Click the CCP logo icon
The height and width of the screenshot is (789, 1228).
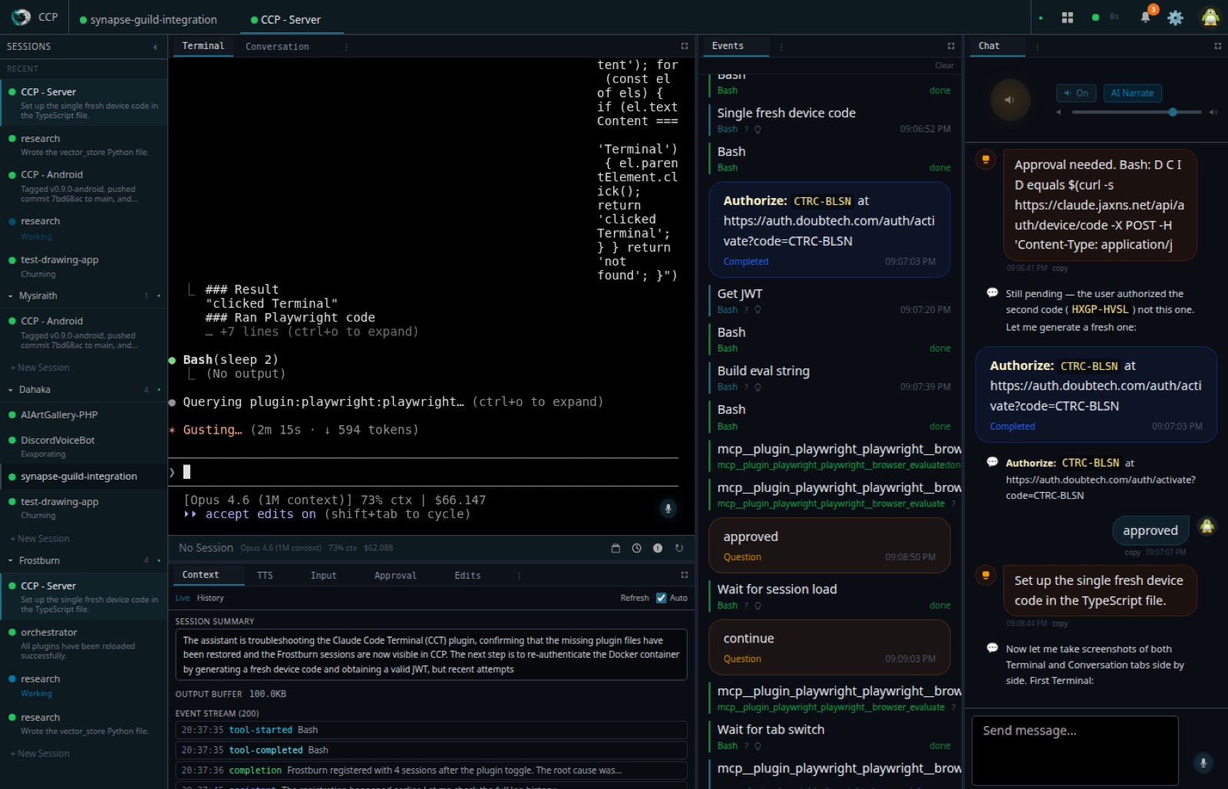(21, 17)
